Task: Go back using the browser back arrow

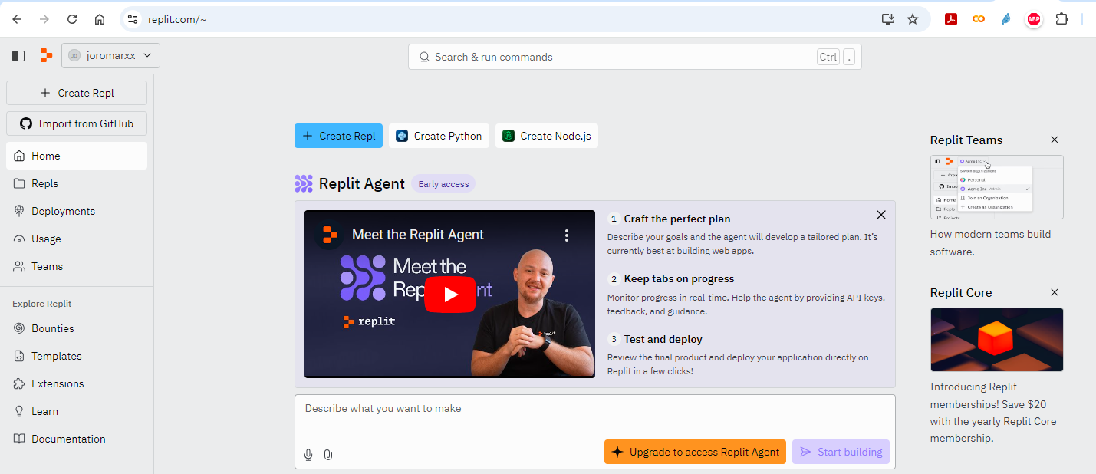Action: pyautogui.click(x=17, y=19)
